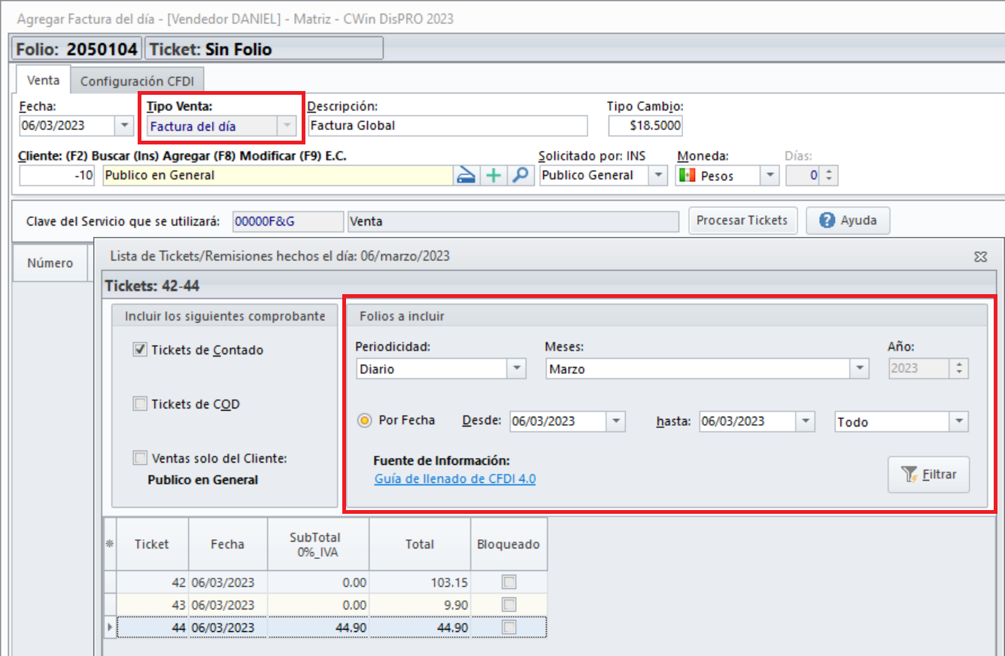This screenshot has width=1005, height=656.
Task: Close the ticket list panel
Action: coord(980,257)
